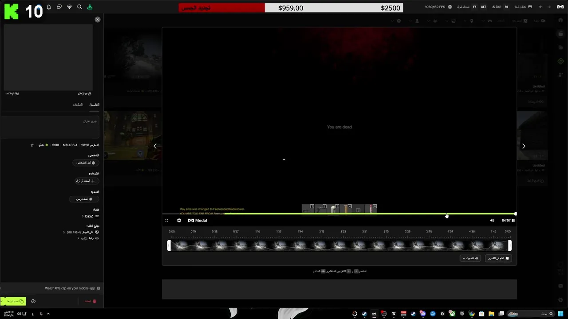Expand the link file location row
Viewport: 568px width, 319px height.
point(88,238)
